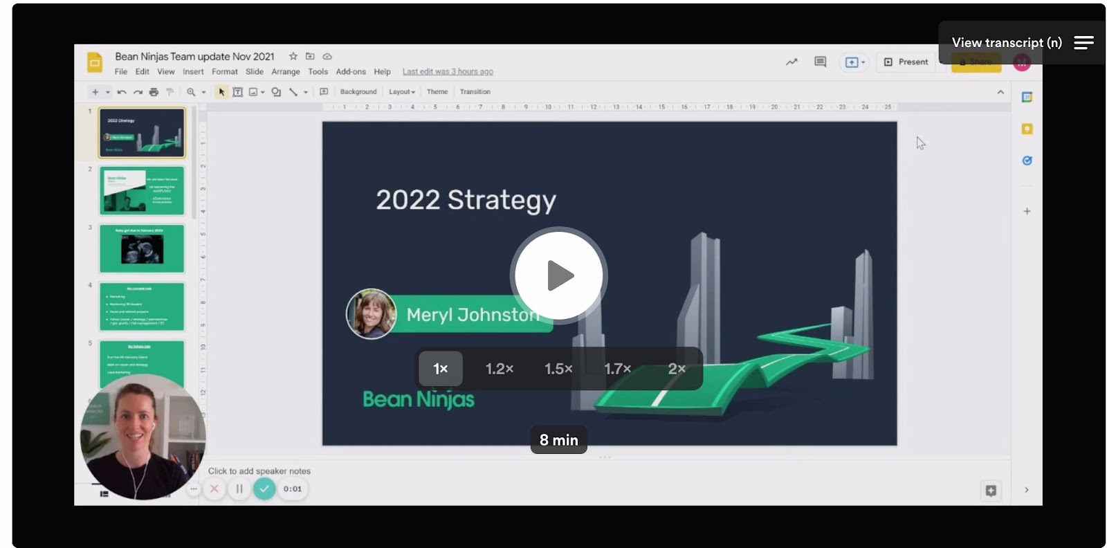Click the move to folder icon
Image resolution: width=1107 pixels, height=548 pixels.
click(310, 56)
